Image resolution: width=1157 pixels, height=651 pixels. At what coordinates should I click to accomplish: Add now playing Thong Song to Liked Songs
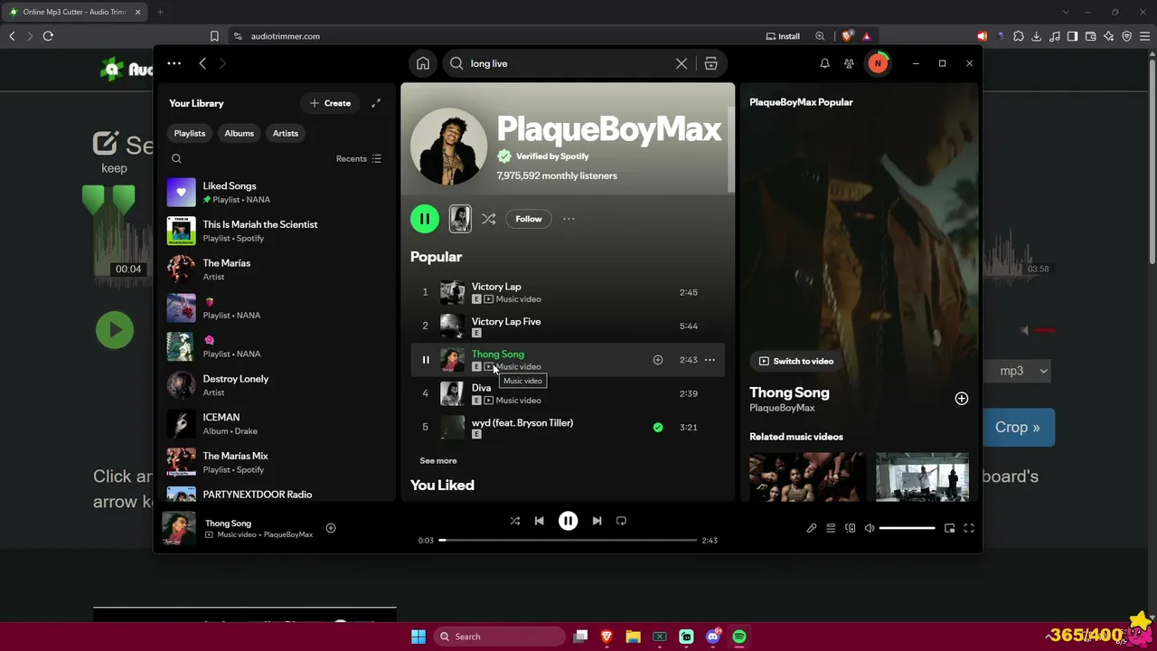[x=331, y=528]
